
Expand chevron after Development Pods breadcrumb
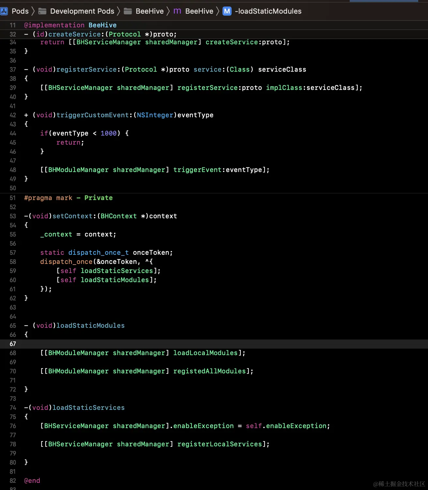point(119,11)
